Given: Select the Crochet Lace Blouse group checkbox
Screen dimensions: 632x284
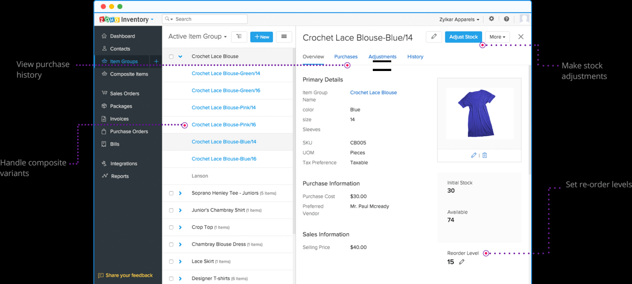Looking at the screenshot, I should coord(170,56).
